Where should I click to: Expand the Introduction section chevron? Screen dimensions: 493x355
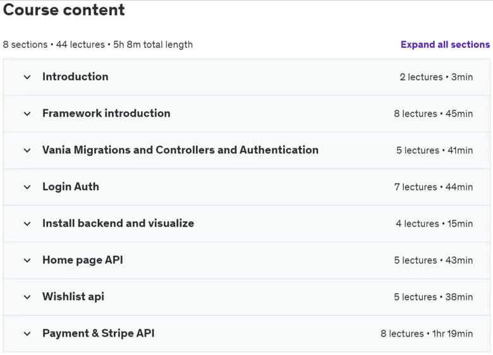click(x=27, y=77)
